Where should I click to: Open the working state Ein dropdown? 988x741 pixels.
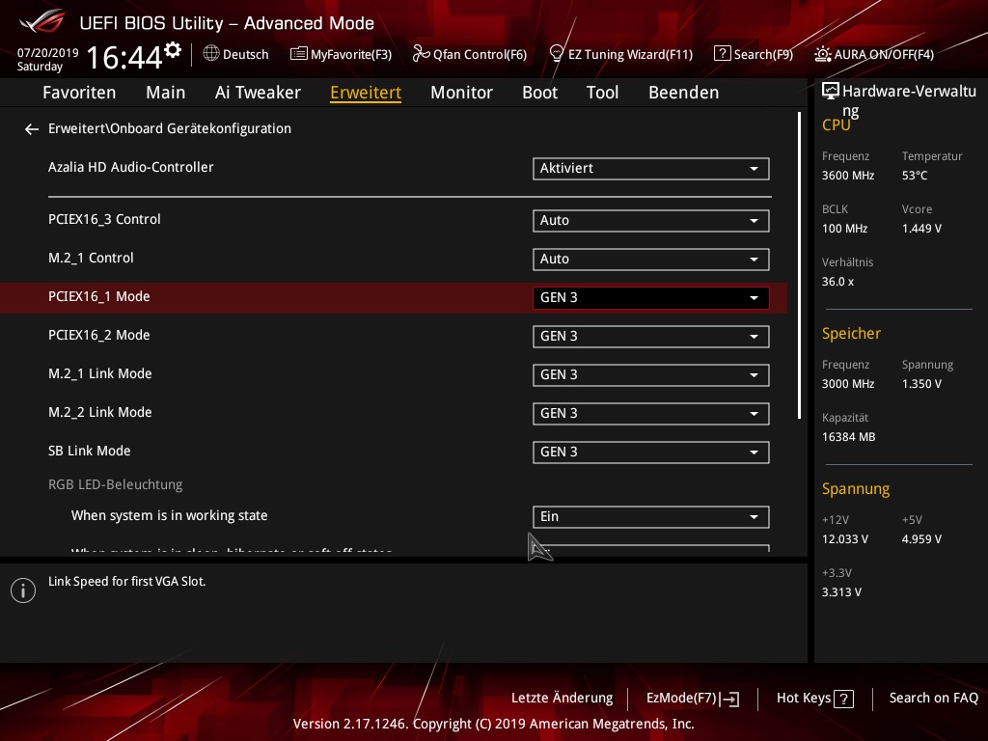coord(651,517)
